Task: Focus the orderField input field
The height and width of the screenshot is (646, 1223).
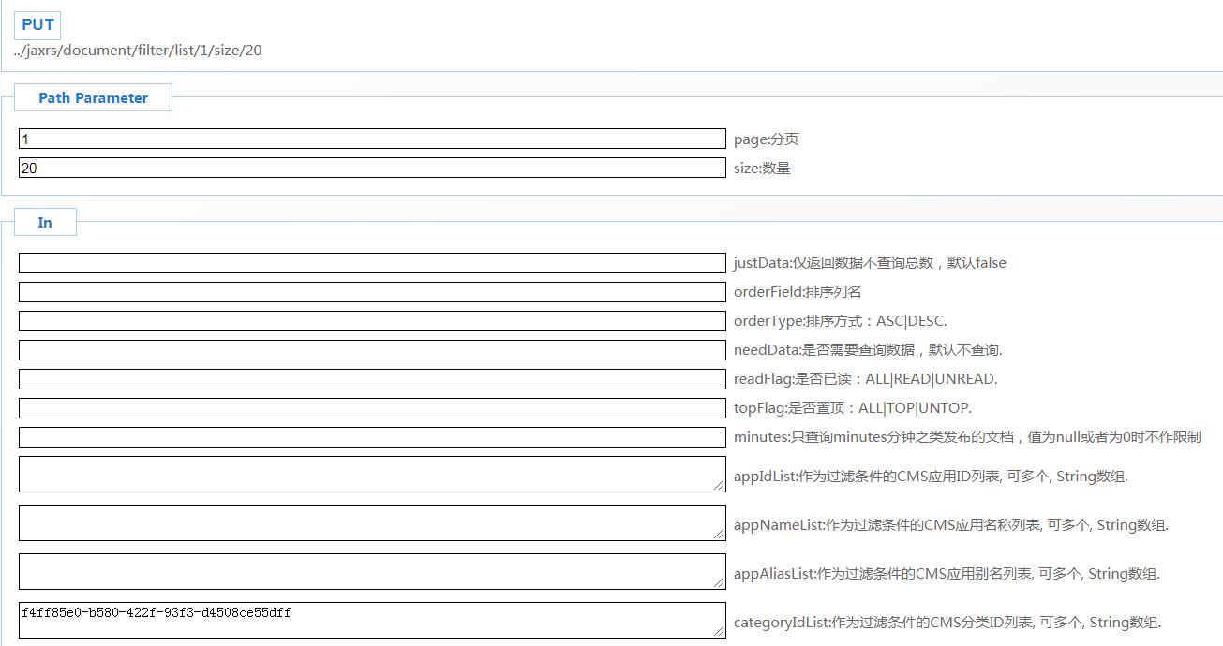Action: [372, 292]
